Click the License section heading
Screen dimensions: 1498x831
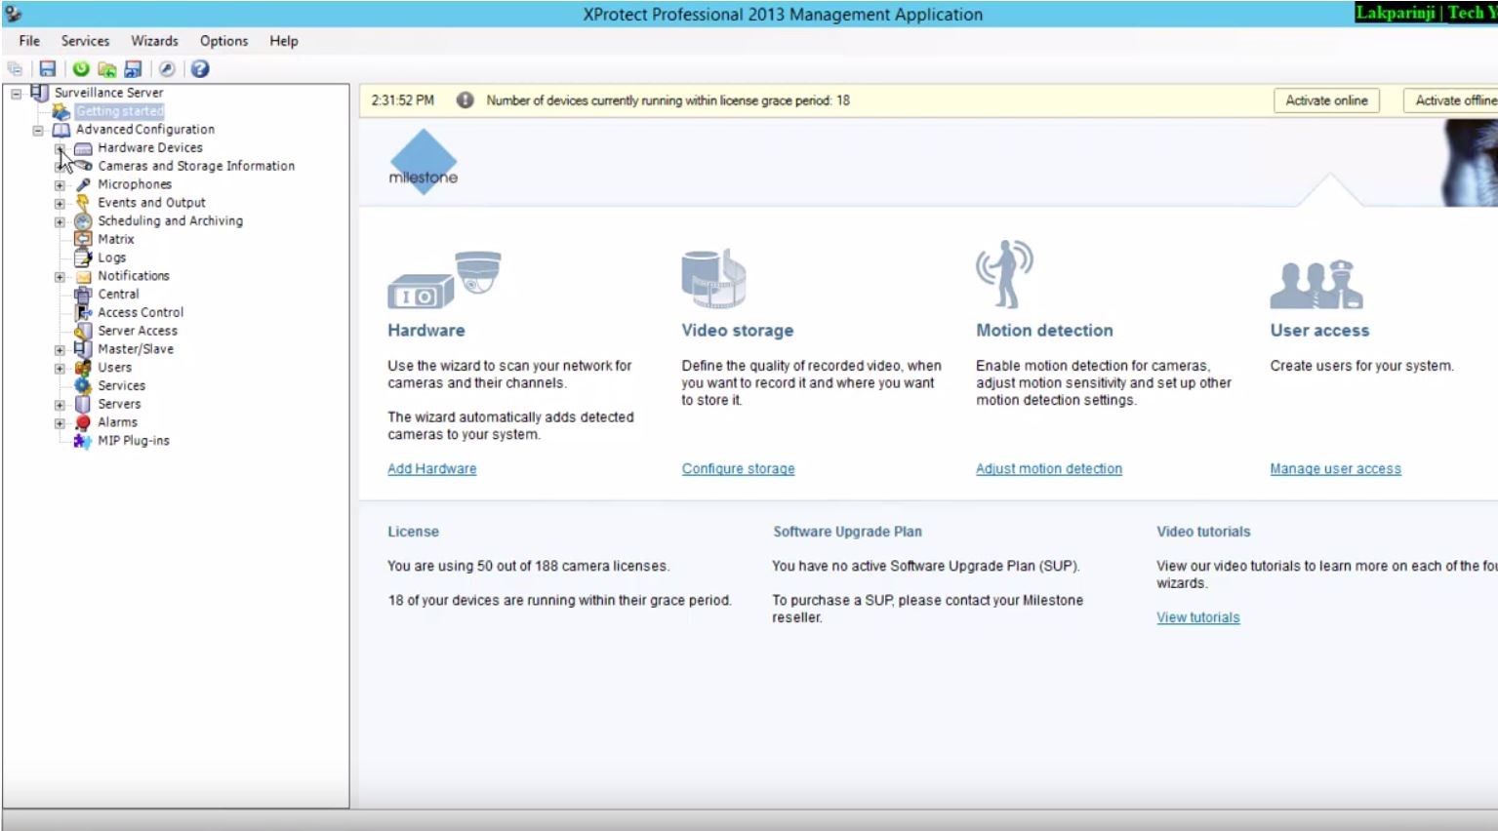[413, 532]
